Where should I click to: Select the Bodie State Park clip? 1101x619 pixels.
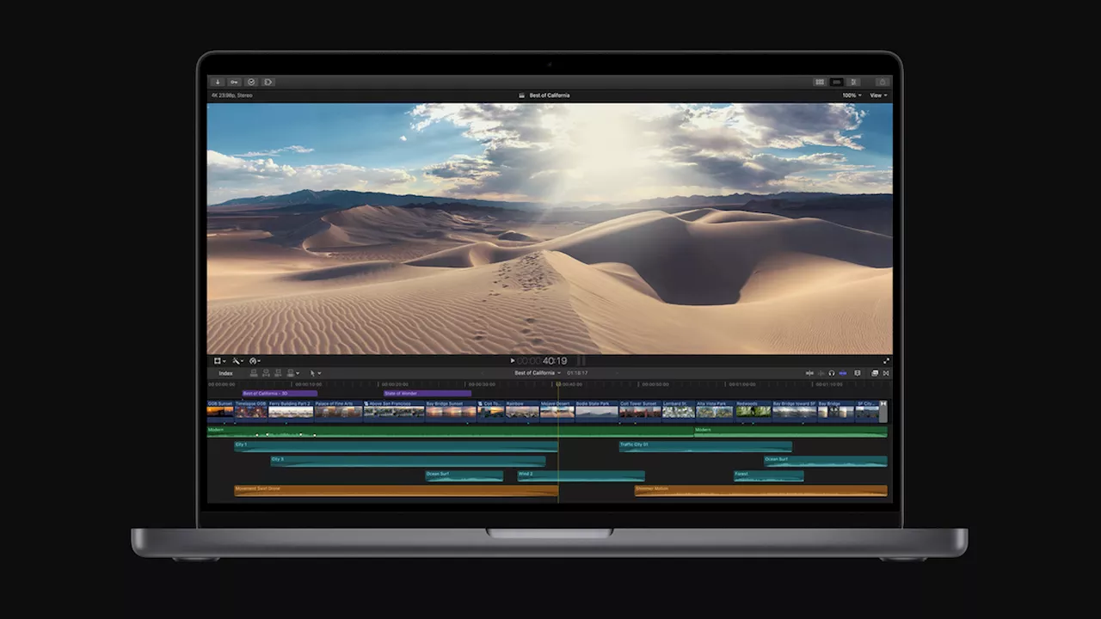(597, 412)
